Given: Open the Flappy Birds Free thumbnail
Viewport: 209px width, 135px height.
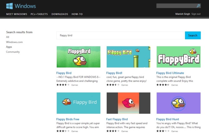Looking at the screenshot, I should click(x=78, y=103).
